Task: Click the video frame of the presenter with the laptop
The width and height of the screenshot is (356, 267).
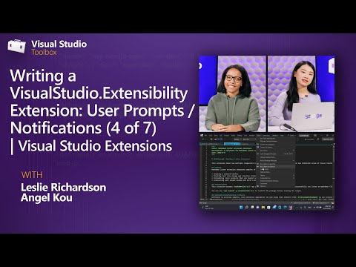Action: (x=301, y=93)
